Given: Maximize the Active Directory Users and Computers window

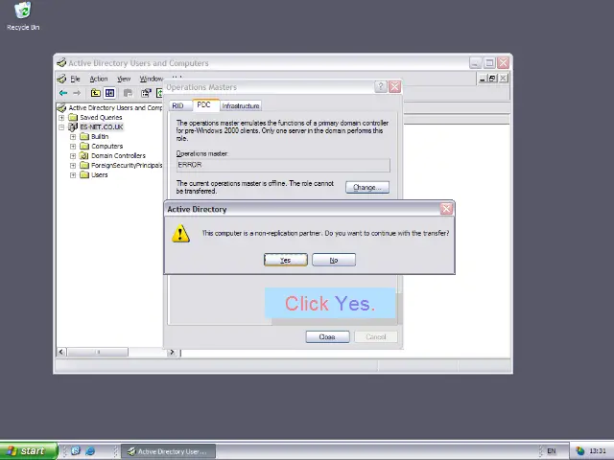Looking at the screenshot, I should pyautogui.click(x=489, y=63).
